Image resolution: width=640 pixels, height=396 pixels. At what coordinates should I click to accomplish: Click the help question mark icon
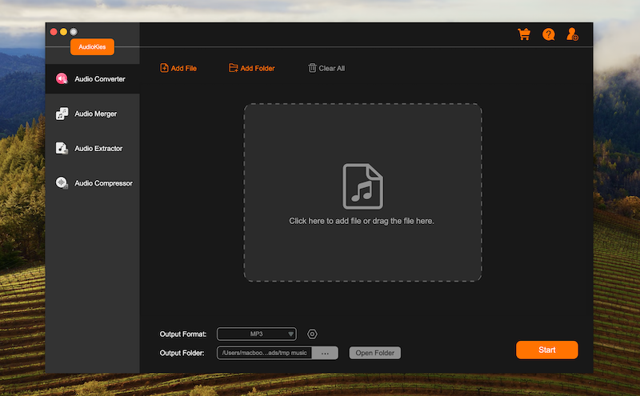(x=548, y=34)
